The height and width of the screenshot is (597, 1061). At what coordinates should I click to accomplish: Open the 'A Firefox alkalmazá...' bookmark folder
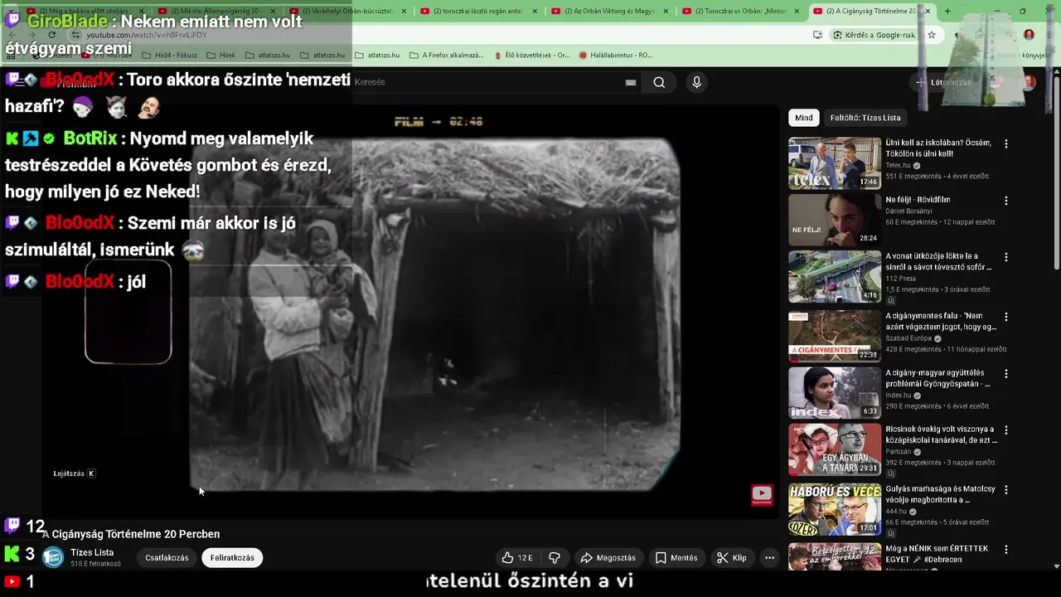click(x=447, y=56)
